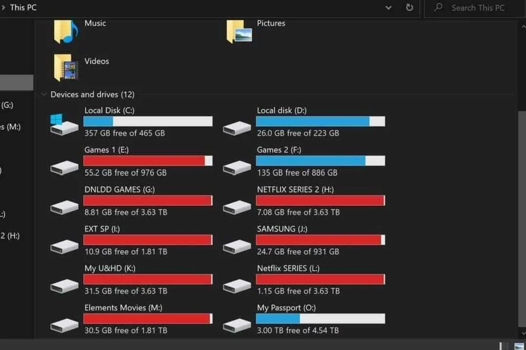
Task: Switch to large icons view in status bar
Action: tap(519, 346)
